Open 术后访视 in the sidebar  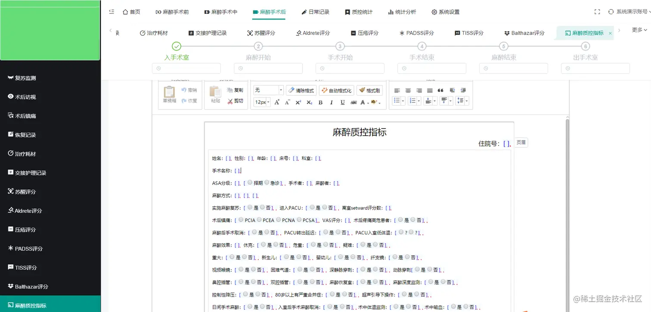pyautogui.click(x=50, y=97)
